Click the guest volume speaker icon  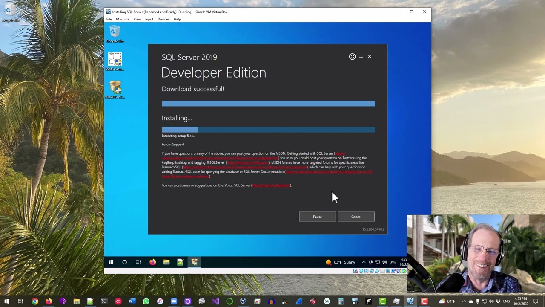(x=384, y=262)
